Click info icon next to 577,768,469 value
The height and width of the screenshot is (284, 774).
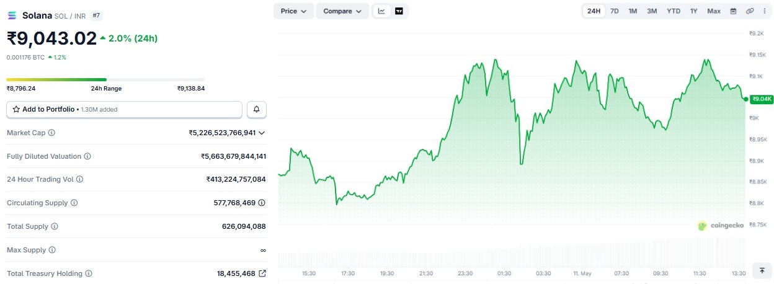262,203
